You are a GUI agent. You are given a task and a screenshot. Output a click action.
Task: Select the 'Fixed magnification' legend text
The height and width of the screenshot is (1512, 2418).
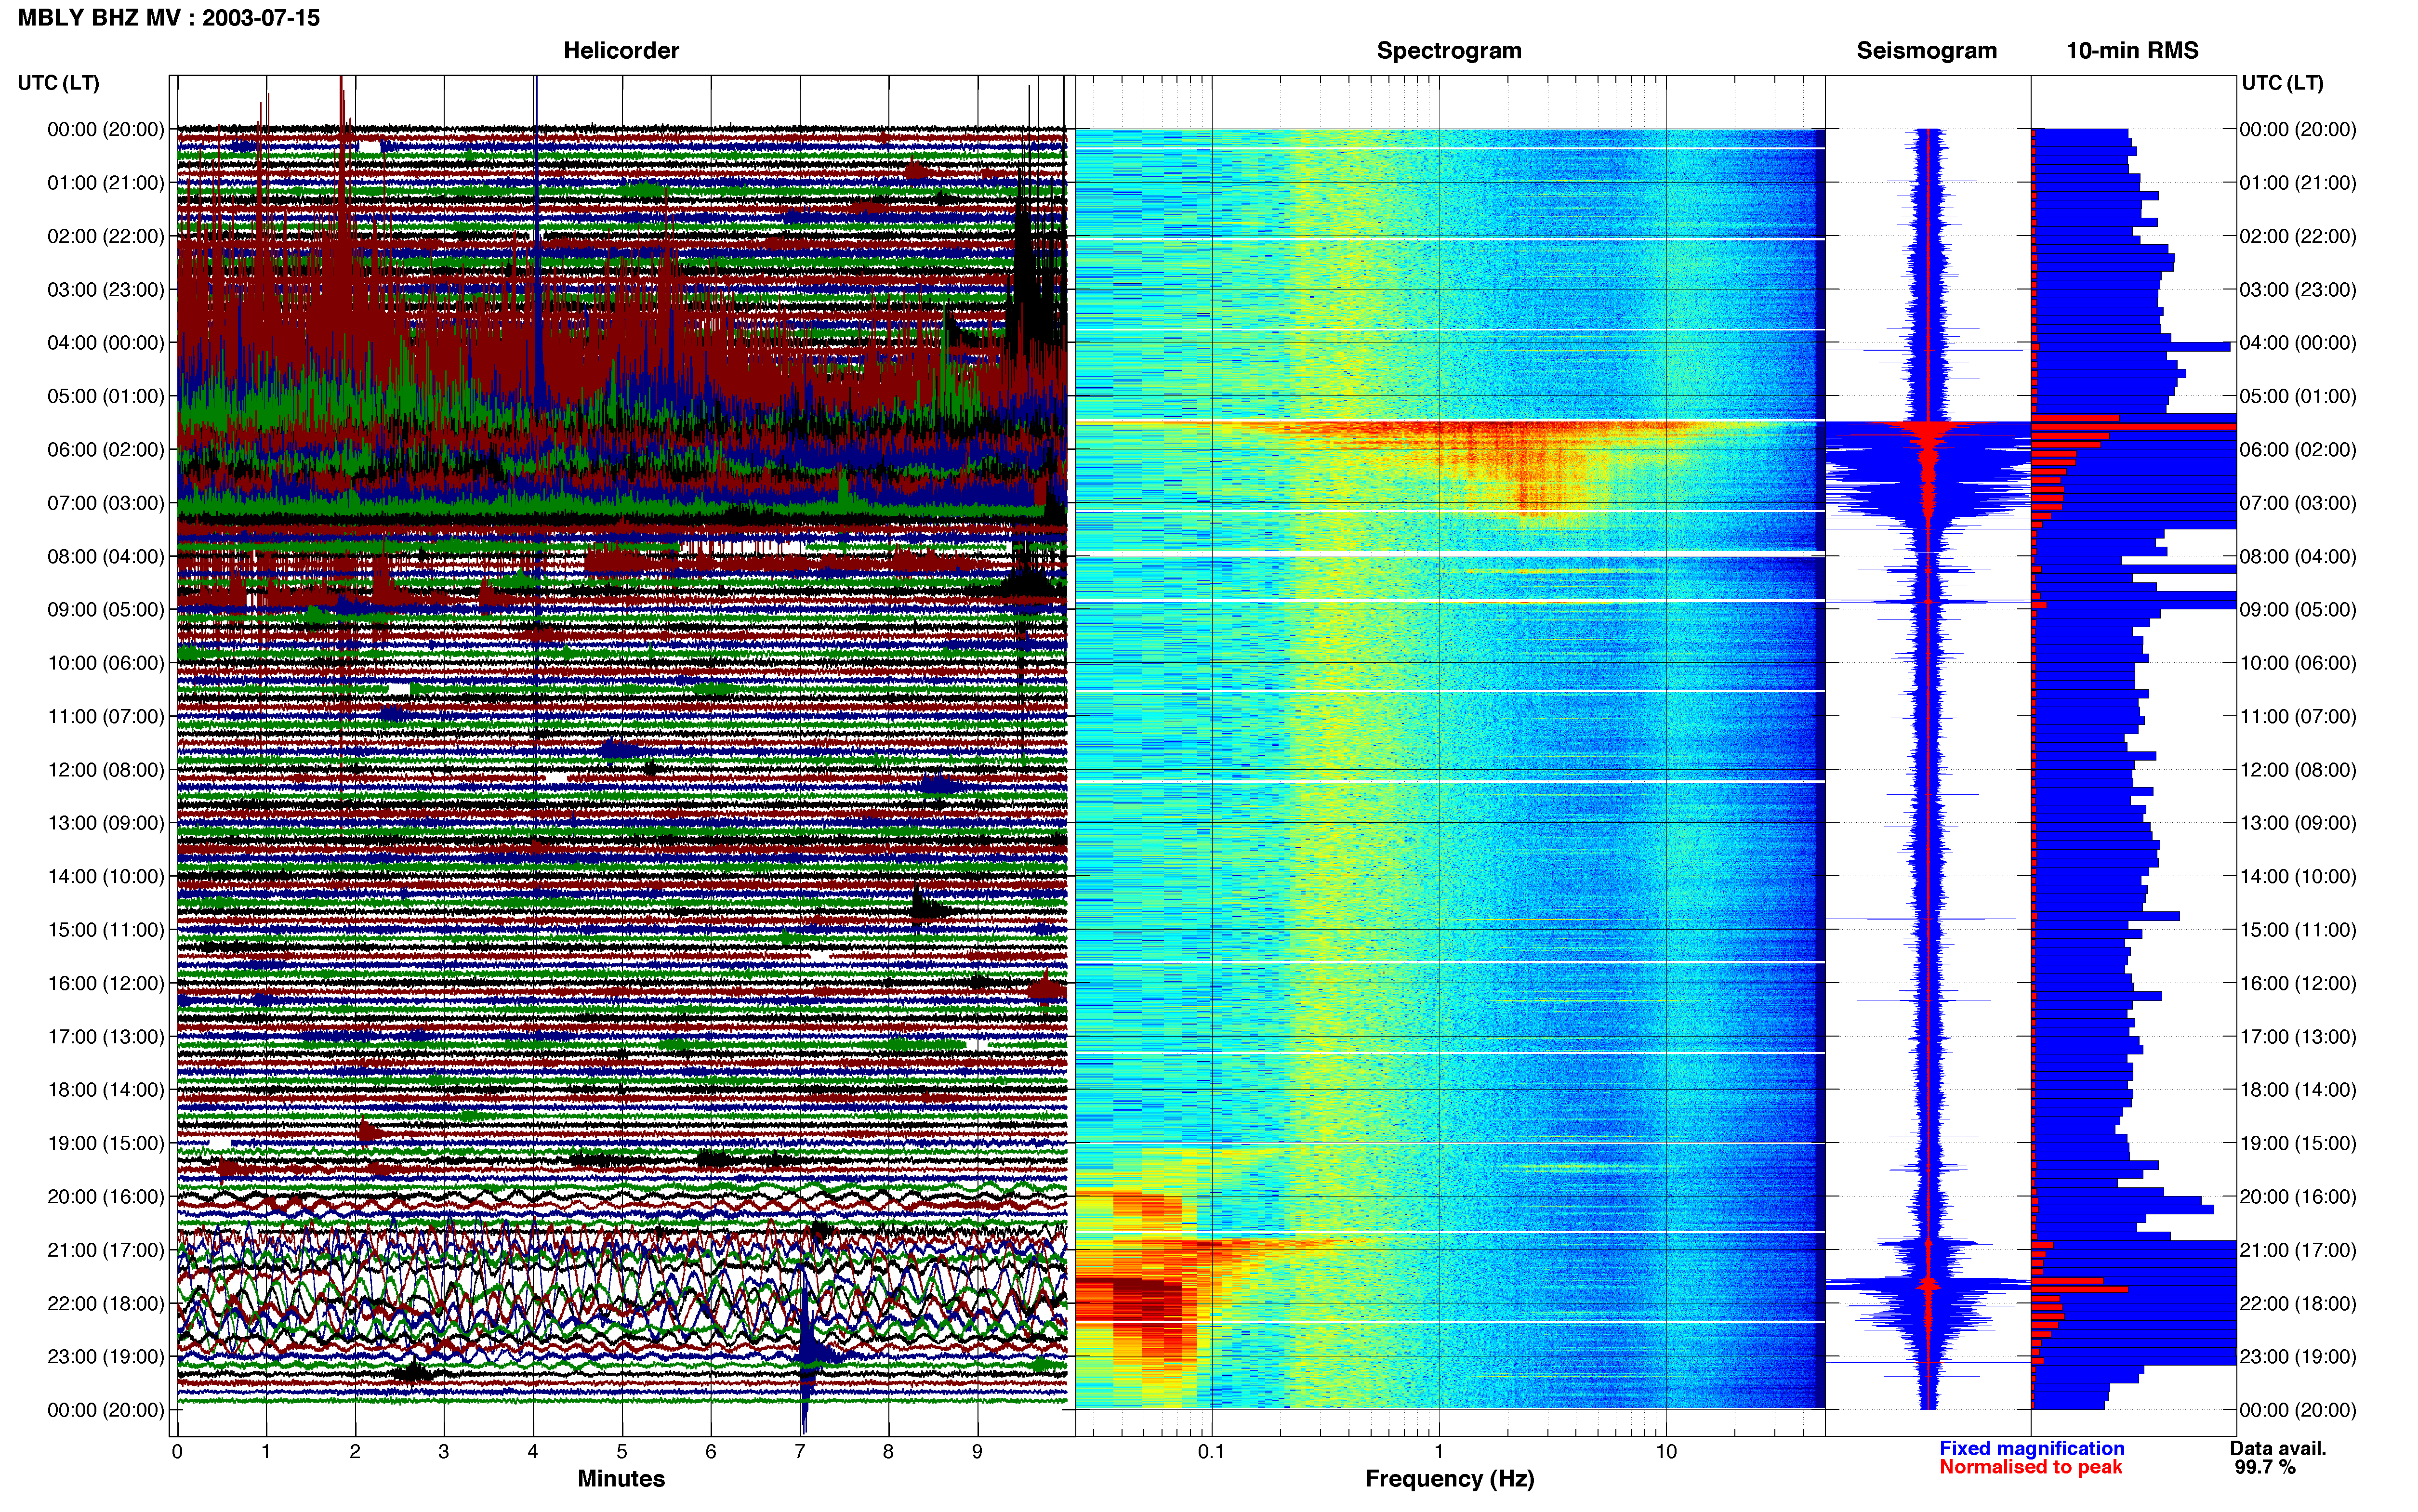click(2032, 1448)
